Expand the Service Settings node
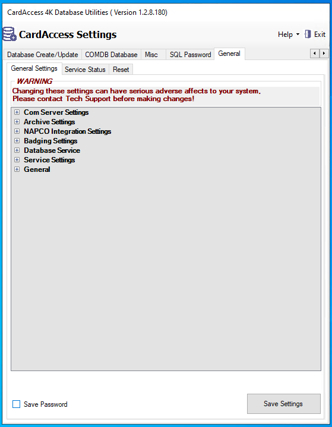 [17, 160]
